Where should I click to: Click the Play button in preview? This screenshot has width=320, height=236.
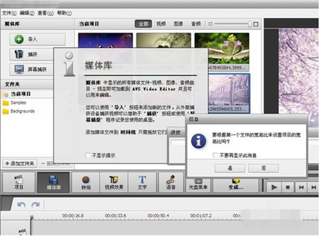(x=274, y=187)
